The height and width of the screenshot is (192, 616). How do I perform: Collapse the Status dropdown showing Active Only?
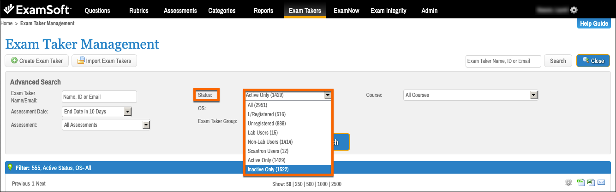tap(288, 95)
